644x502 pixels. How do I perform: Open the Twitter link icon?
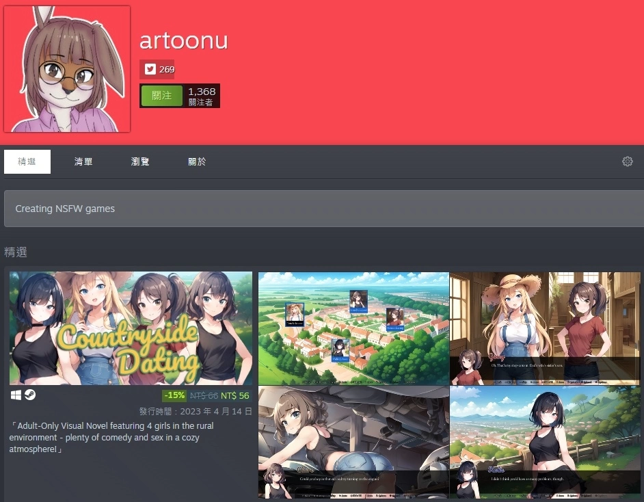(149, 69)
